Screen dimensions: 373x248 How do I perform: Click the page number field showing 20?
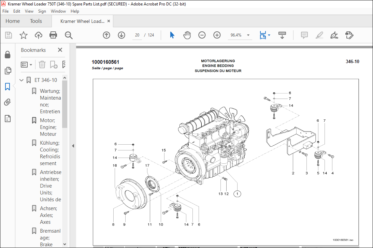pyautogui.click(x=137, y=35)
